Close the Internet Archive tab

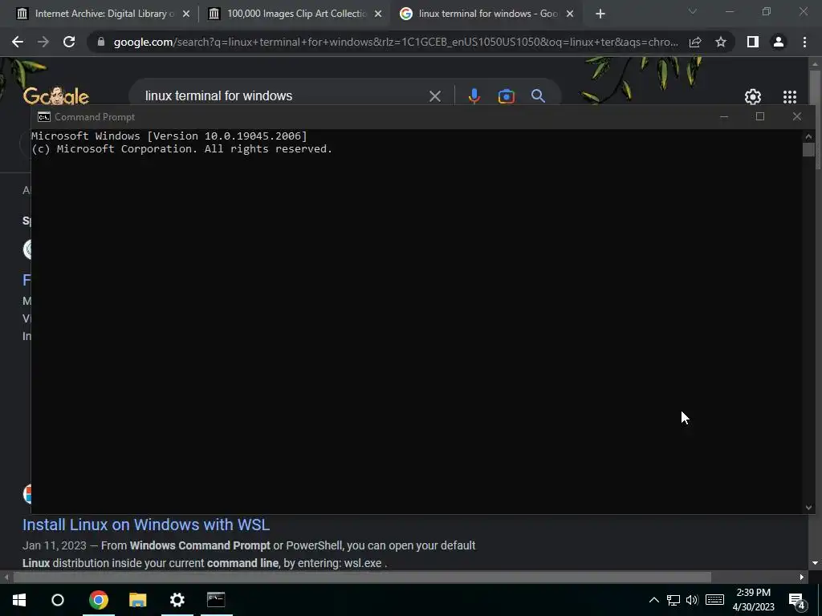click(x=186, y=14)
